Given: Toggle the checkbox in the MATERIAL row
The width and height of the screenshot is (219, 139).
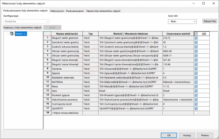Looking at the screenshot, I should pyautogui.click(x=196, y=82).
